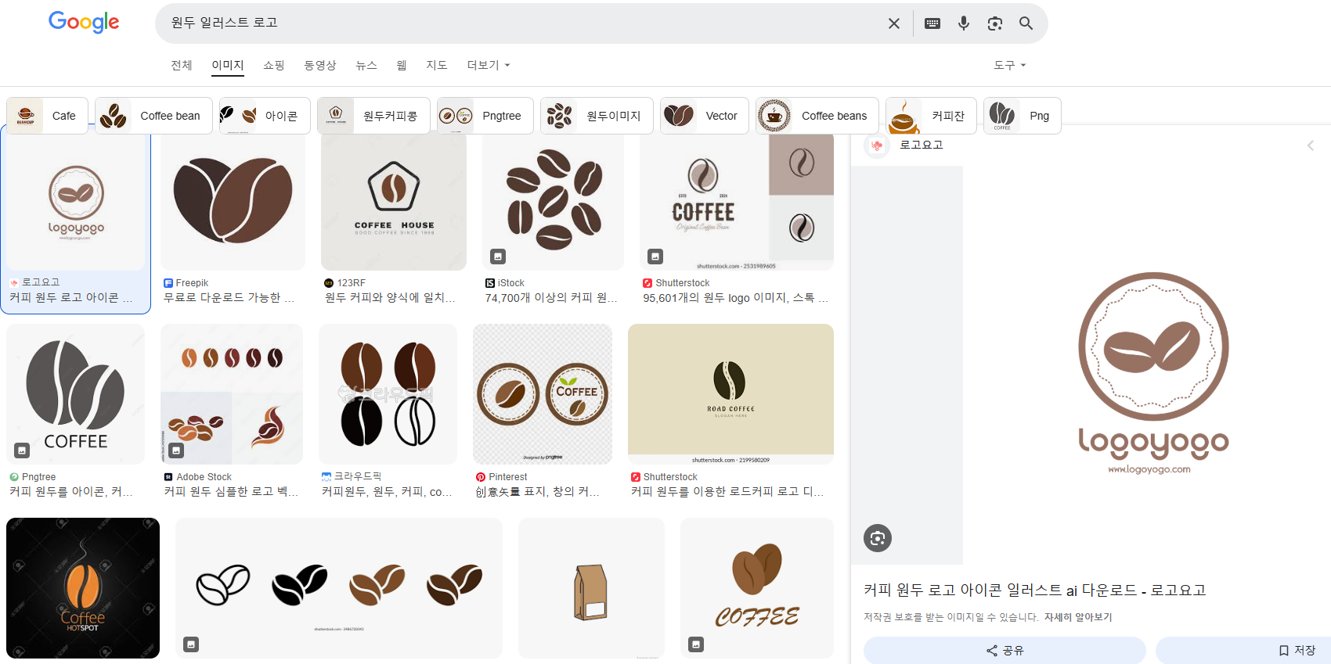Switch to the 전체 results tab

(x=182, y=66)
